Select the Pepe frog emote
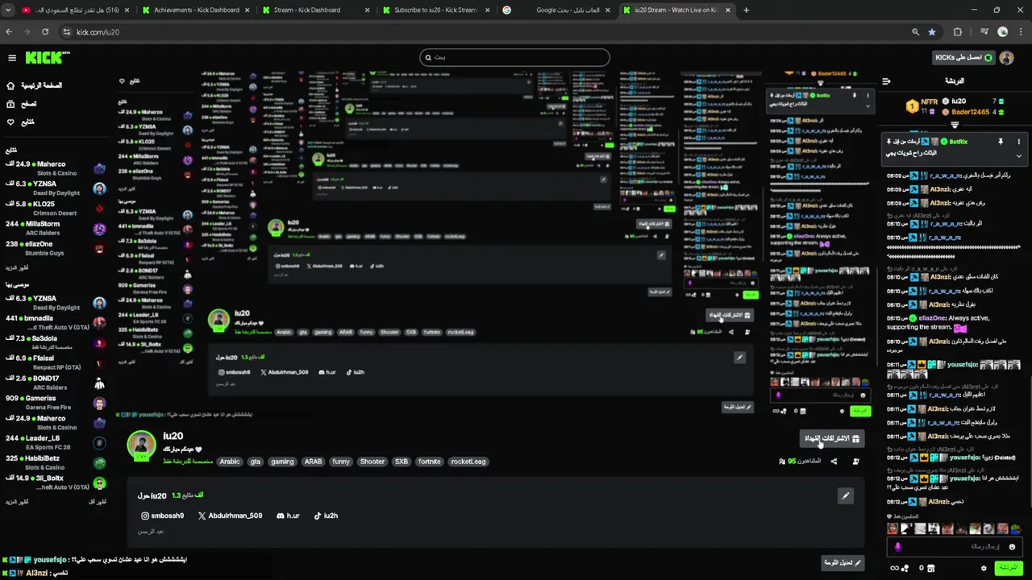Screen dimensions: 1032x580 1017,528
